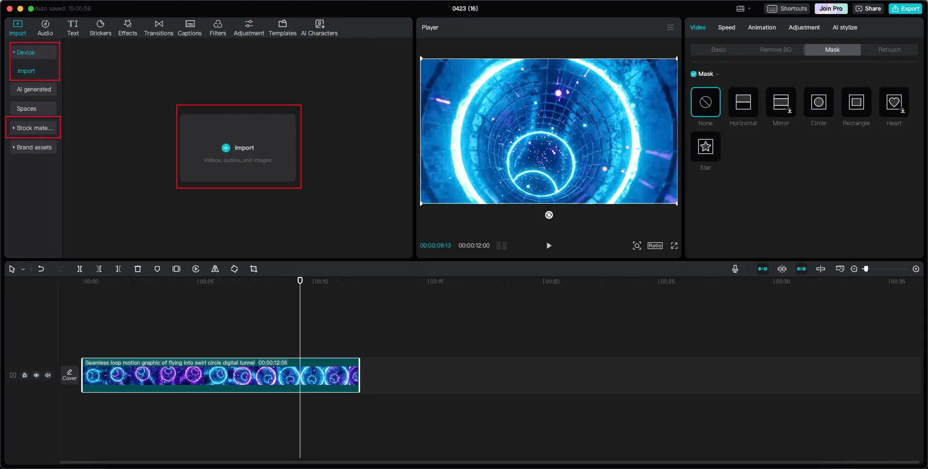The image size is (928, 469).
Task: Switch to the Animation tab
Action: tap(762, 28)
